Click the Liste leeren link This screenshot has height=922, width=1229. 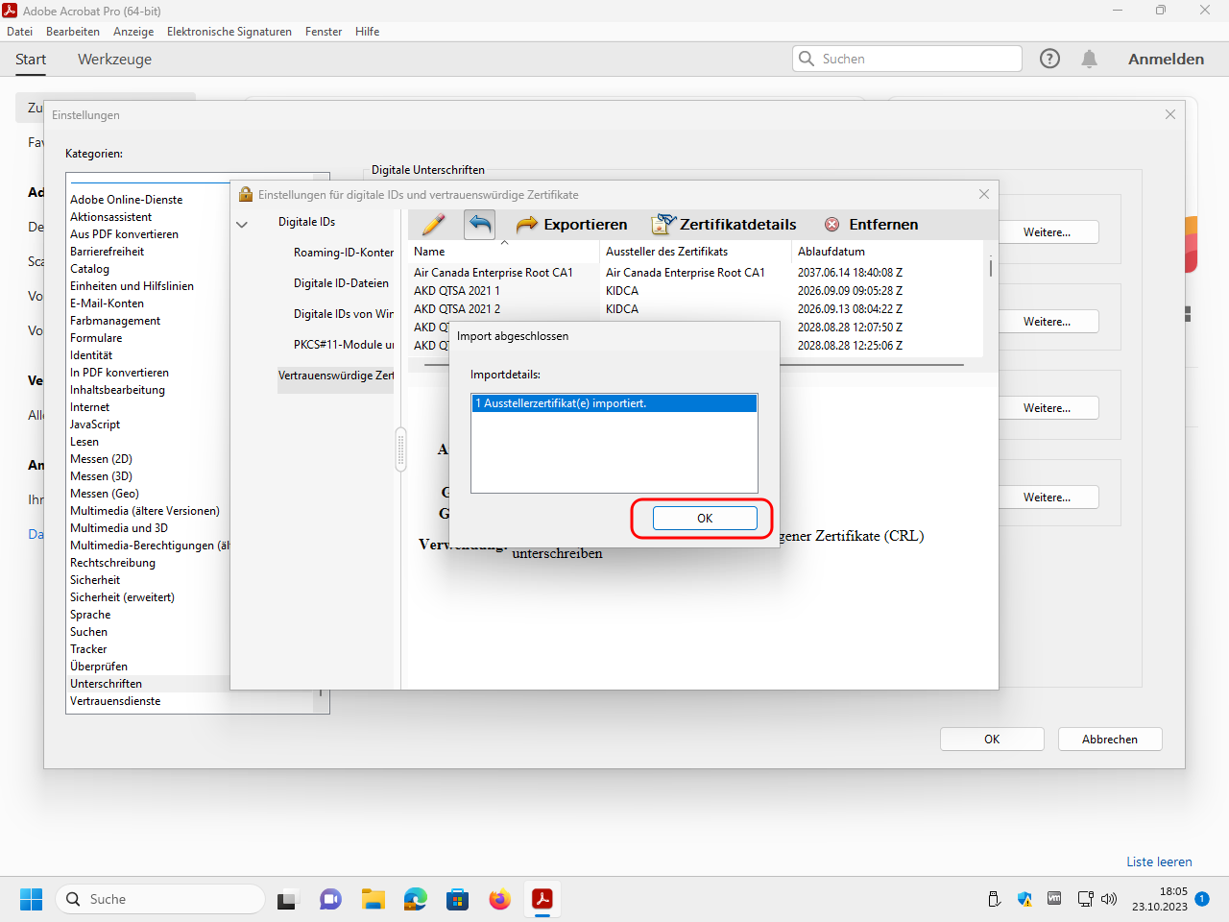[x=1159, y=861]
